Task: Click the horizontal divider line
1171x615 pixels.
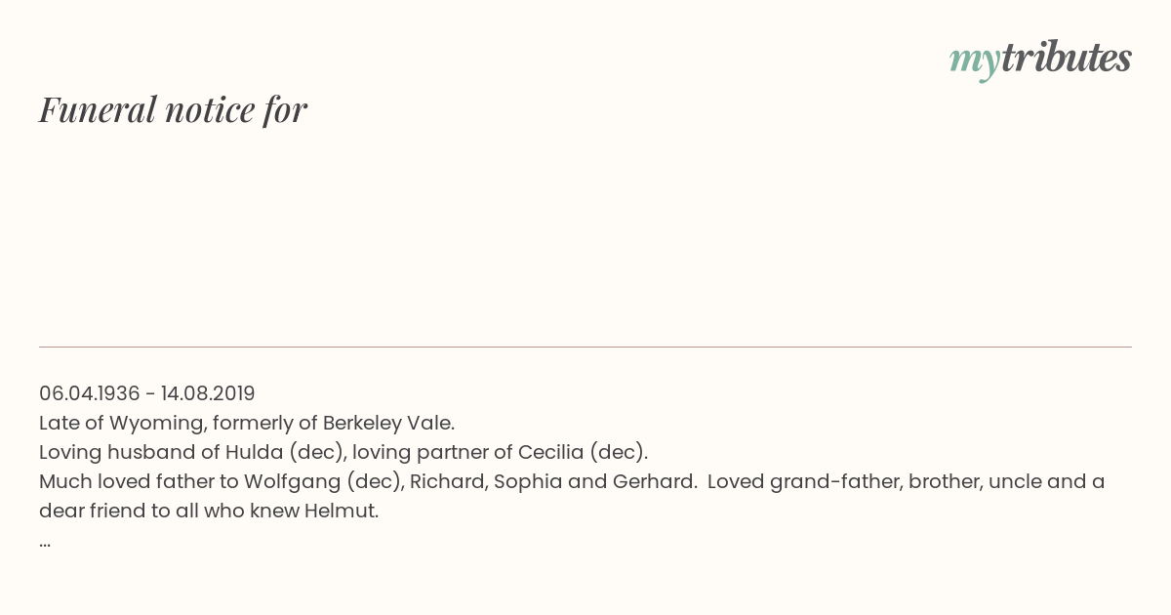Action: tap(585, 347)
